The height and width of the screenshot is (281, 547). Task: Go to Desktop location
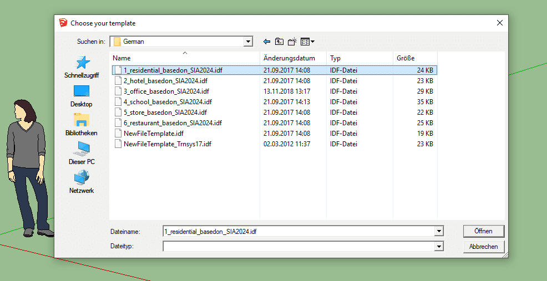point(82,95)
